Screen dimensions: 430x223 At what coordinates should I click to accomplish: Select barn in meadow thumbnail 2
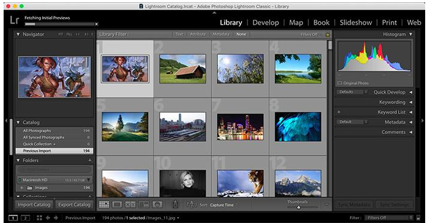[182, 69]
